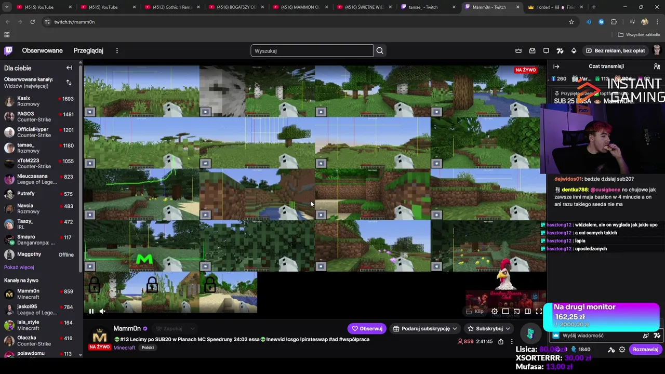Switch to the Gothic 1 Remake YouTube tab
The image size is (665, 374).
point(172,7)
